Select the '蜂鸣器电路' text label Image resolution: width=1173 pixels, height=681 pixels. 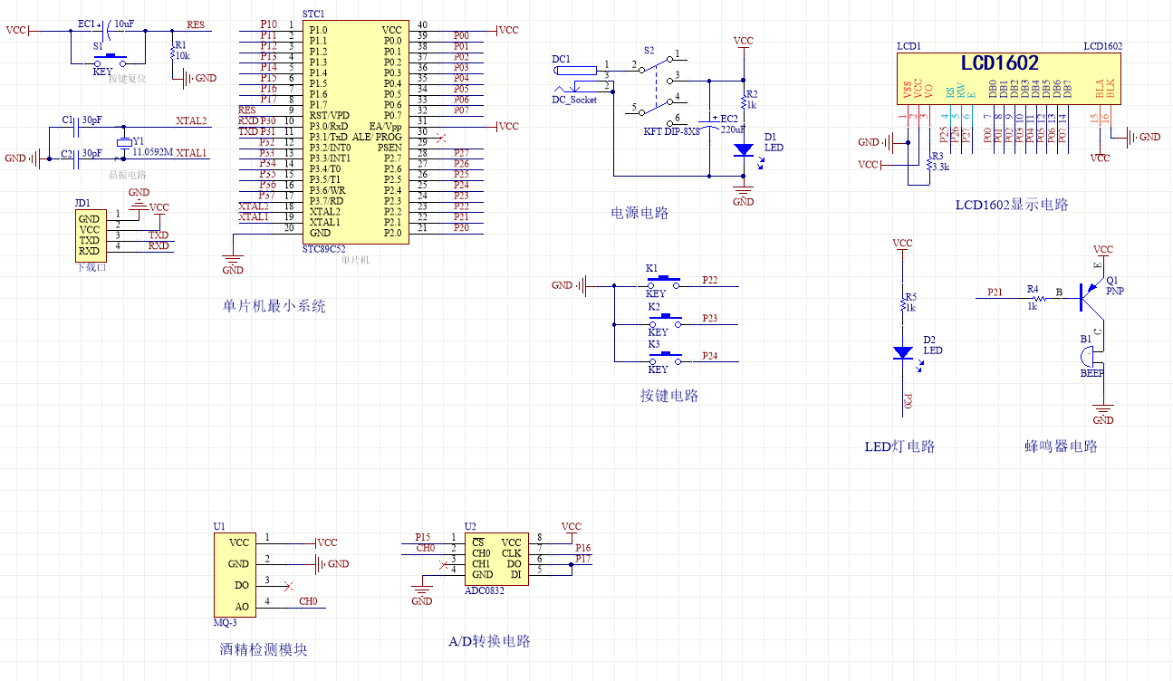coord(1060,446)
